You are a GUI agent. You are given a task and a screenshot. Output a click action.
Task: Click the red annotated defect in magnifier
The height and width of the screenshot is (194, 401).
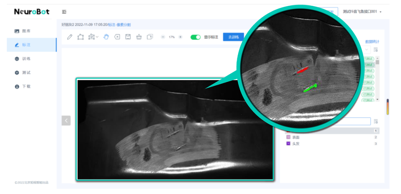point(302,70)
